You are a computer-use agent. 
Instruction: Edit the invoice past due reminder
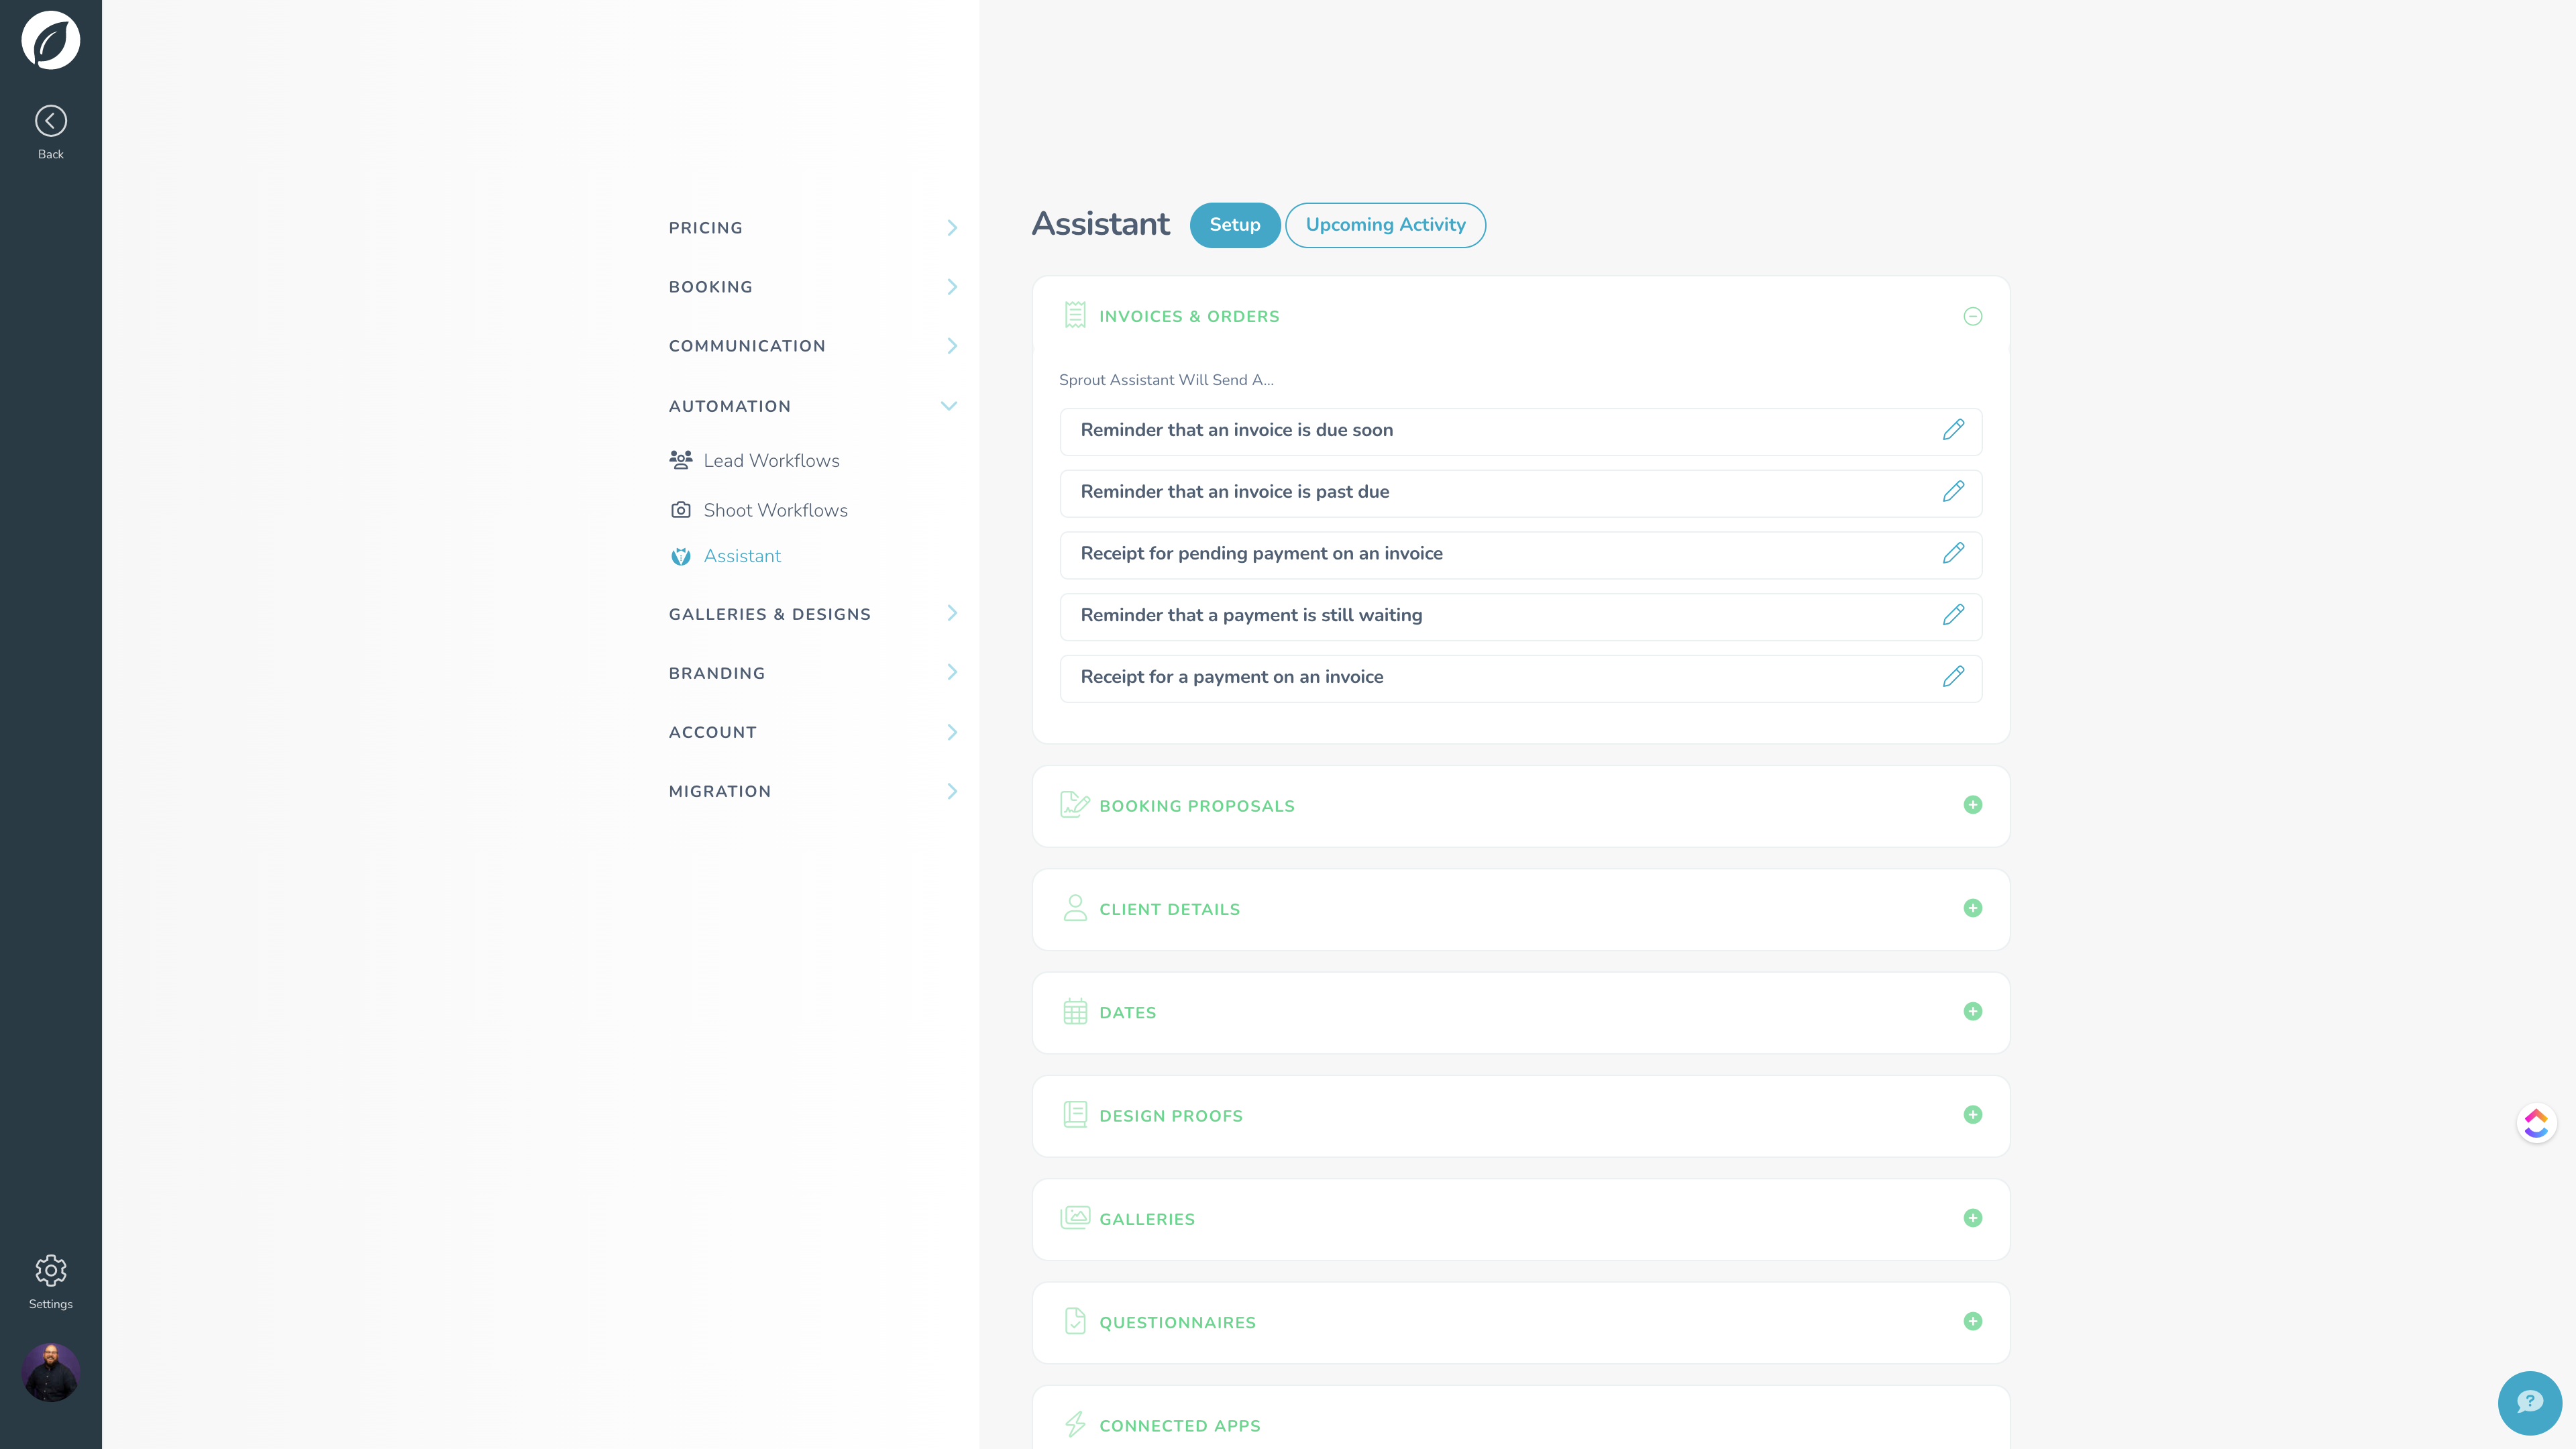click(x=1953, y=492)
